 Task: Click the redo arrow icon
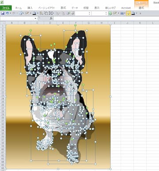(x=14, y=13)
